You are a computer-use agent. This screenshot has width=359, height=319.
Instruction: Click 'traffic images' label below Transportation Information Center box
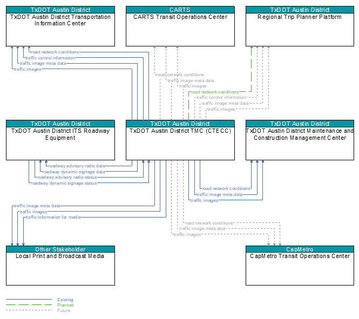pos(28,69)
